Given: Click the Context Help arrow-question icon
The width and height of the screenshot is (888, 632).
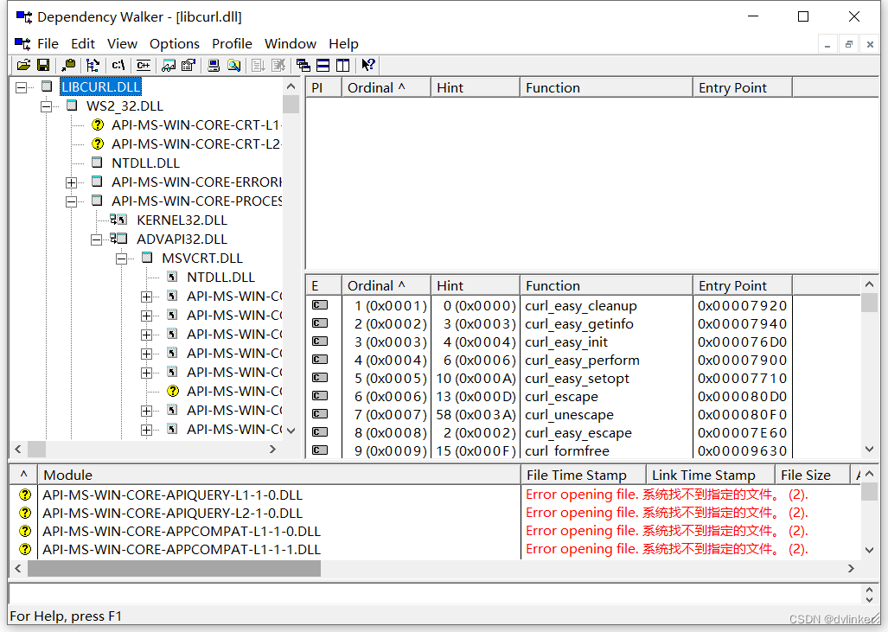Looking at the screenshot, I should pos(368,65).
